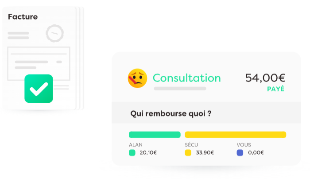Click the green ALAN reimbursement bar

155,135
